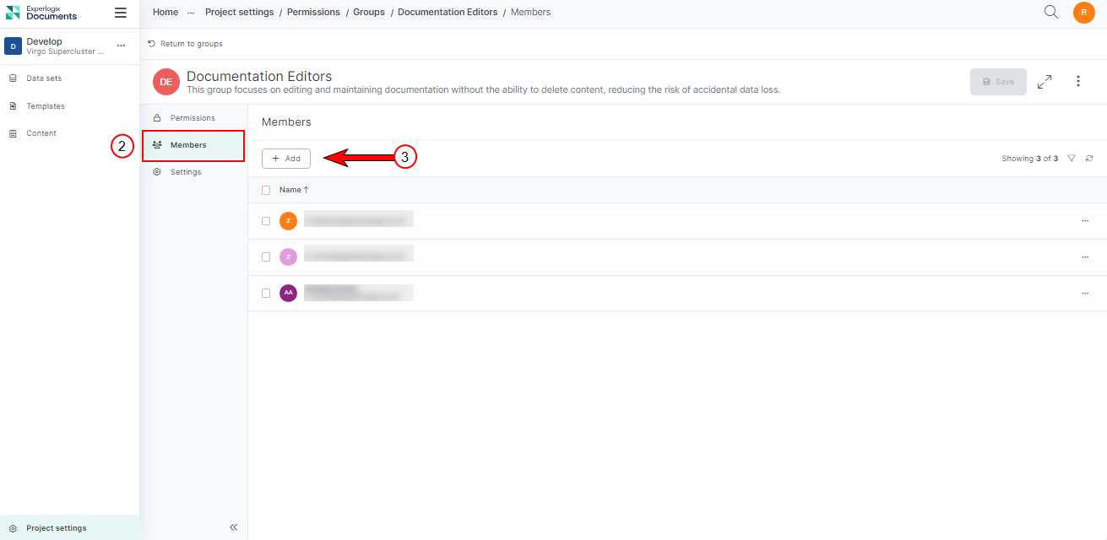The height and width of the screenshot is (540, 1107).
Task: Refresh the members list
Action: tap(1089, 159)
